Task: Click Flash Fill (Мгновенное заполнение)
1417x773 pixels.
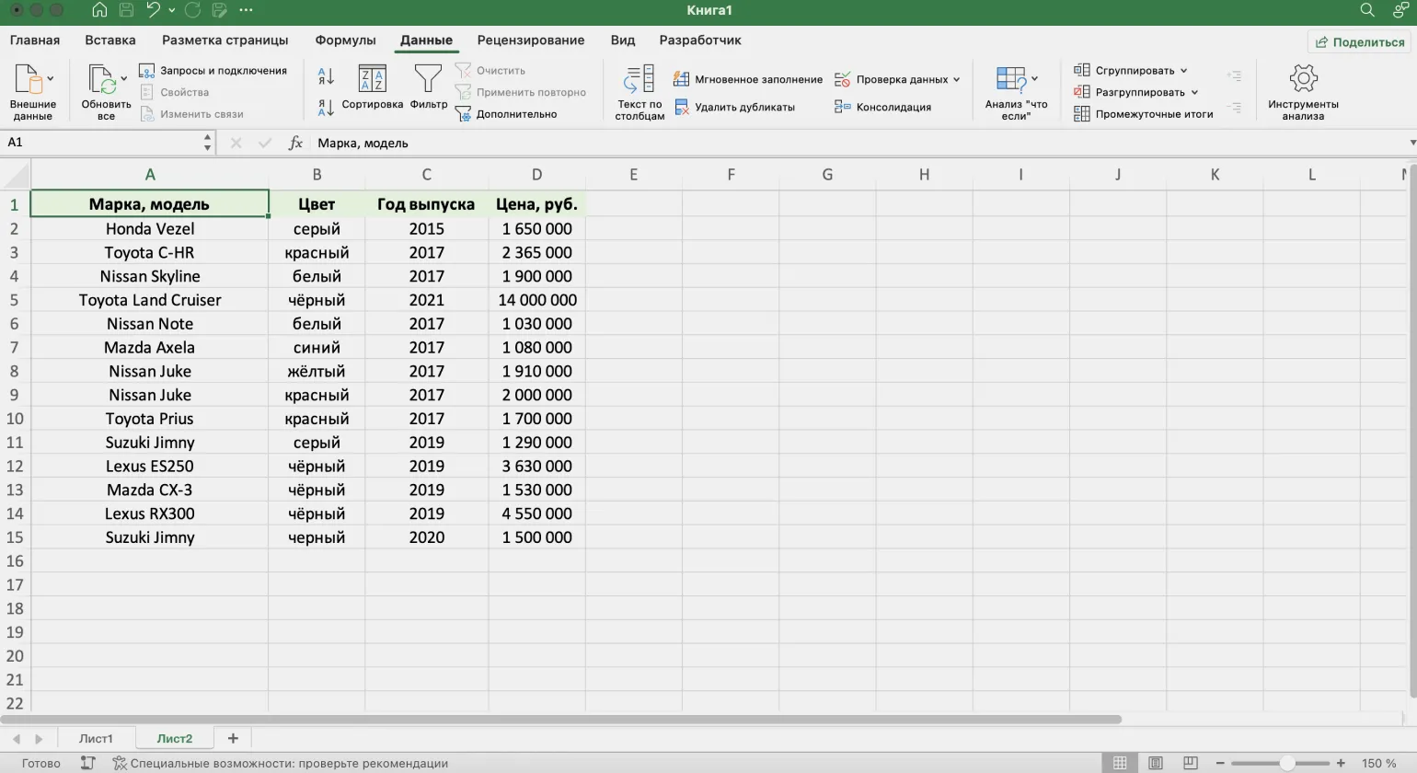Action: tap(747, 79)
